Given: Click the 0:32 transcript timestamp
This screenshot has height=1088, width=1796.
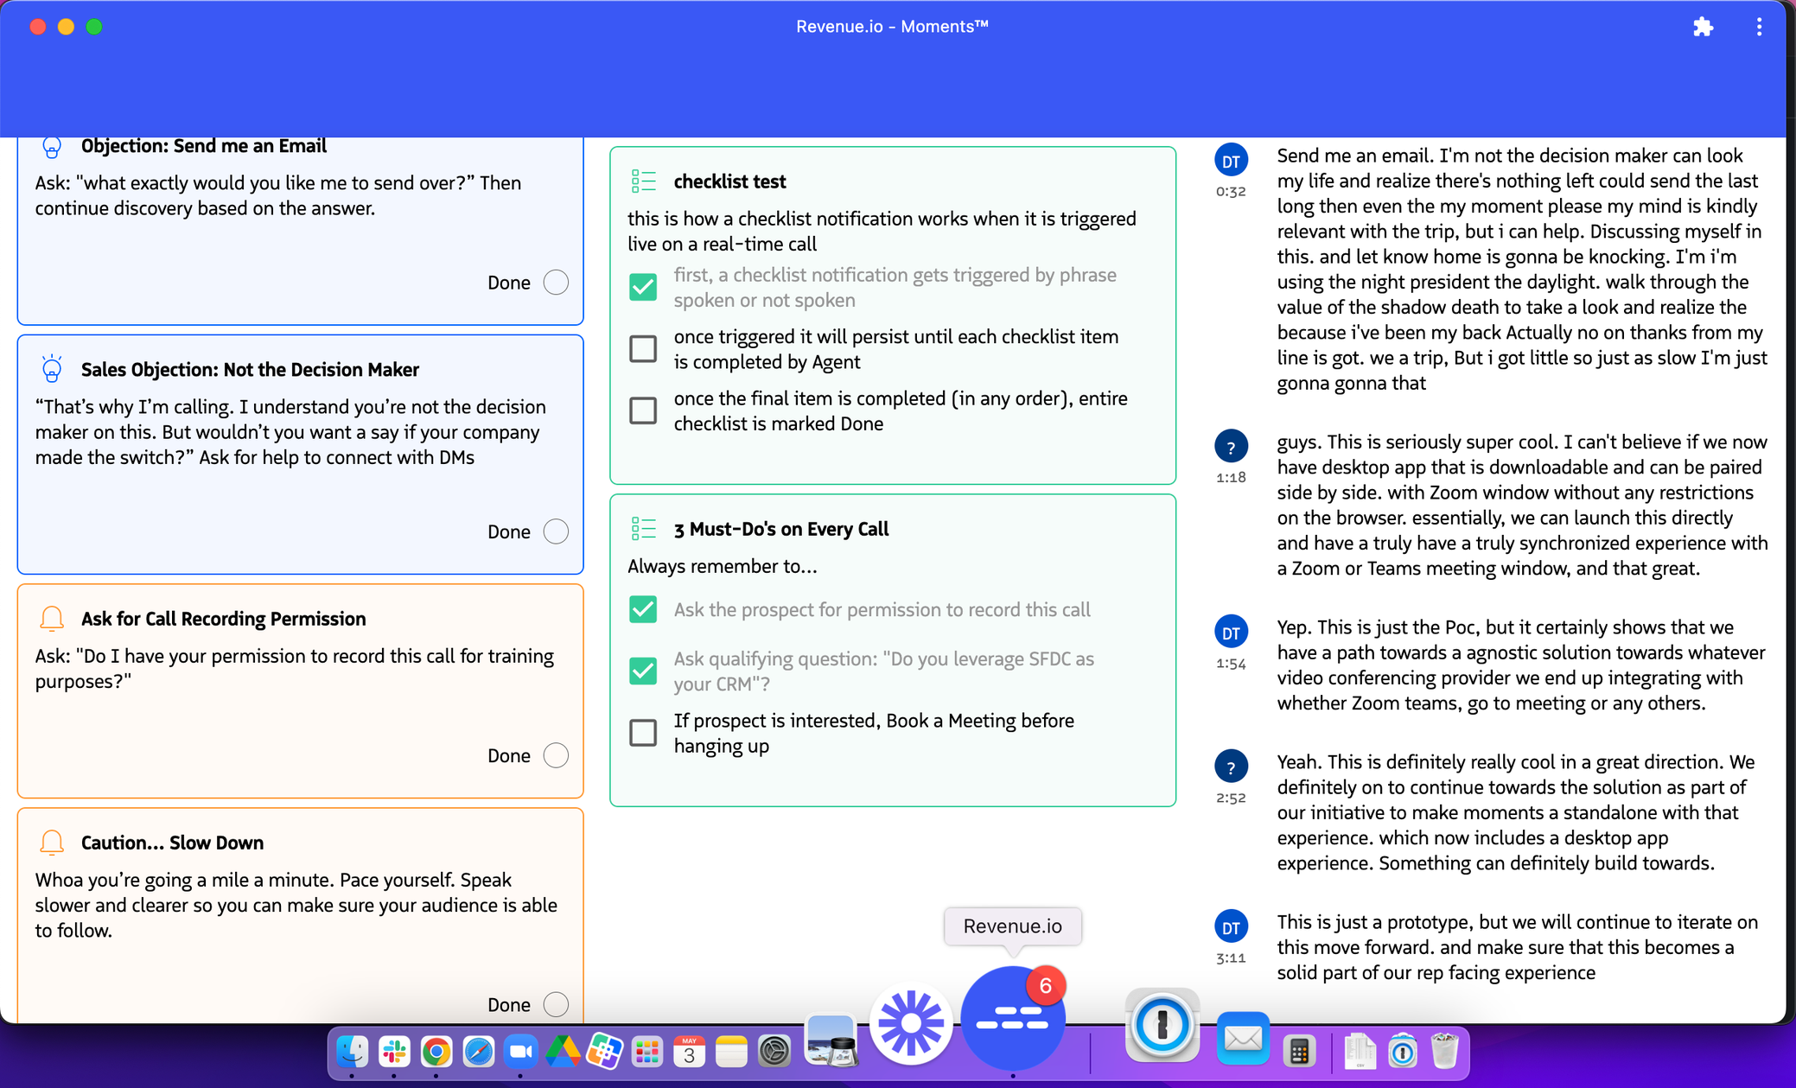Looking at the screenshot, I should 1231,192.
